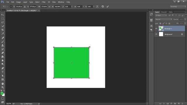Click the X position input field
Screen dimensions: 187x105
pos(19,6)
